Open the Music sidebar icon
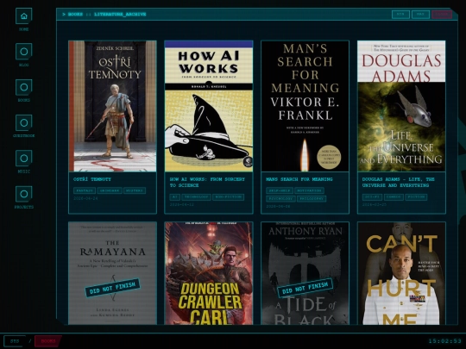Image resolution: width=466 pixels, height=349 pixels. pos(24,159)
